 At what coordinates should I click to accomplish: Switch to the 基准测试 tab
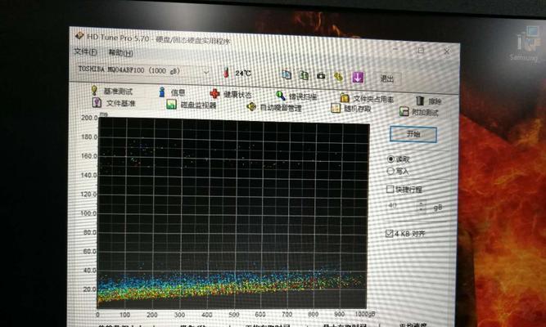pyautogui.click(x=111, y=91)
